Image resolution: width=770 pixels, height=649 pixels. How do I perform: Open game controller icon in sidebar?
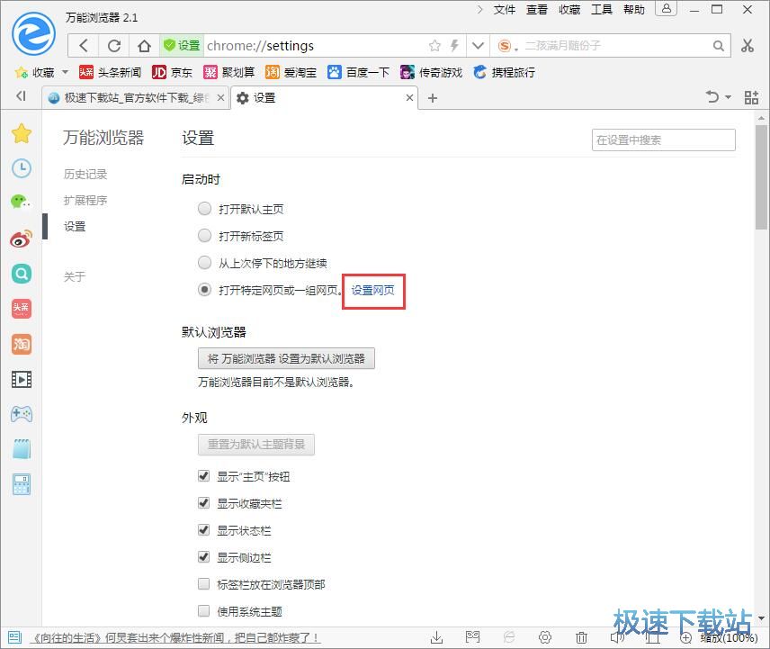coord(21,414)
